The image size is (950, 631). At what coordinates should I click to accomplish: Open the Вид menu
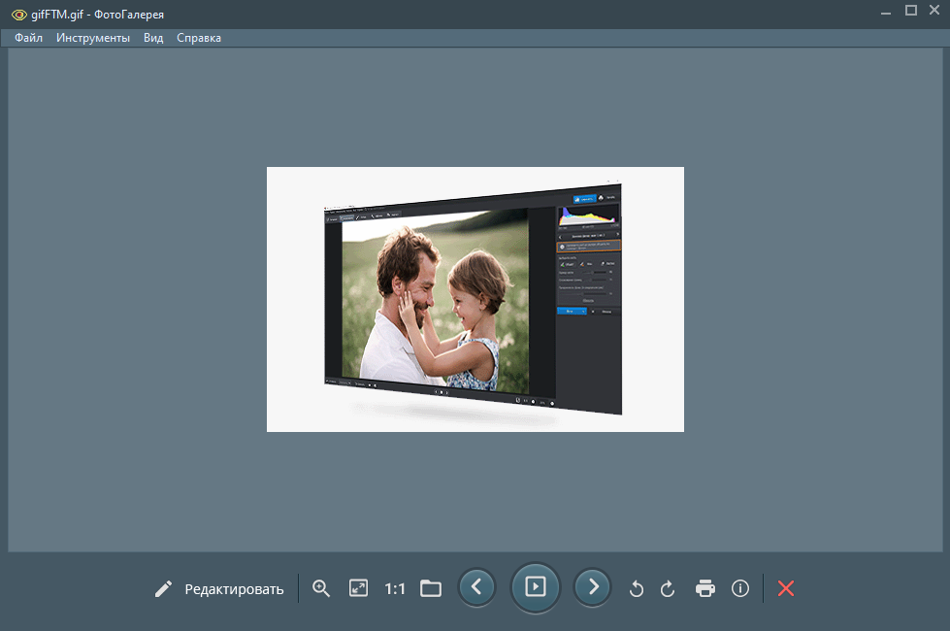tap(153, 38)
